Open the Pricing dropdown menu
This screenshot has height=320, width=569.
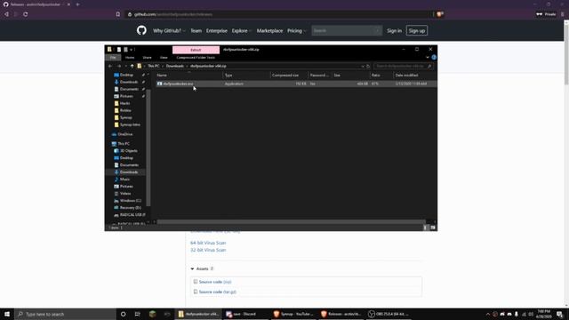tap(296, 31)
